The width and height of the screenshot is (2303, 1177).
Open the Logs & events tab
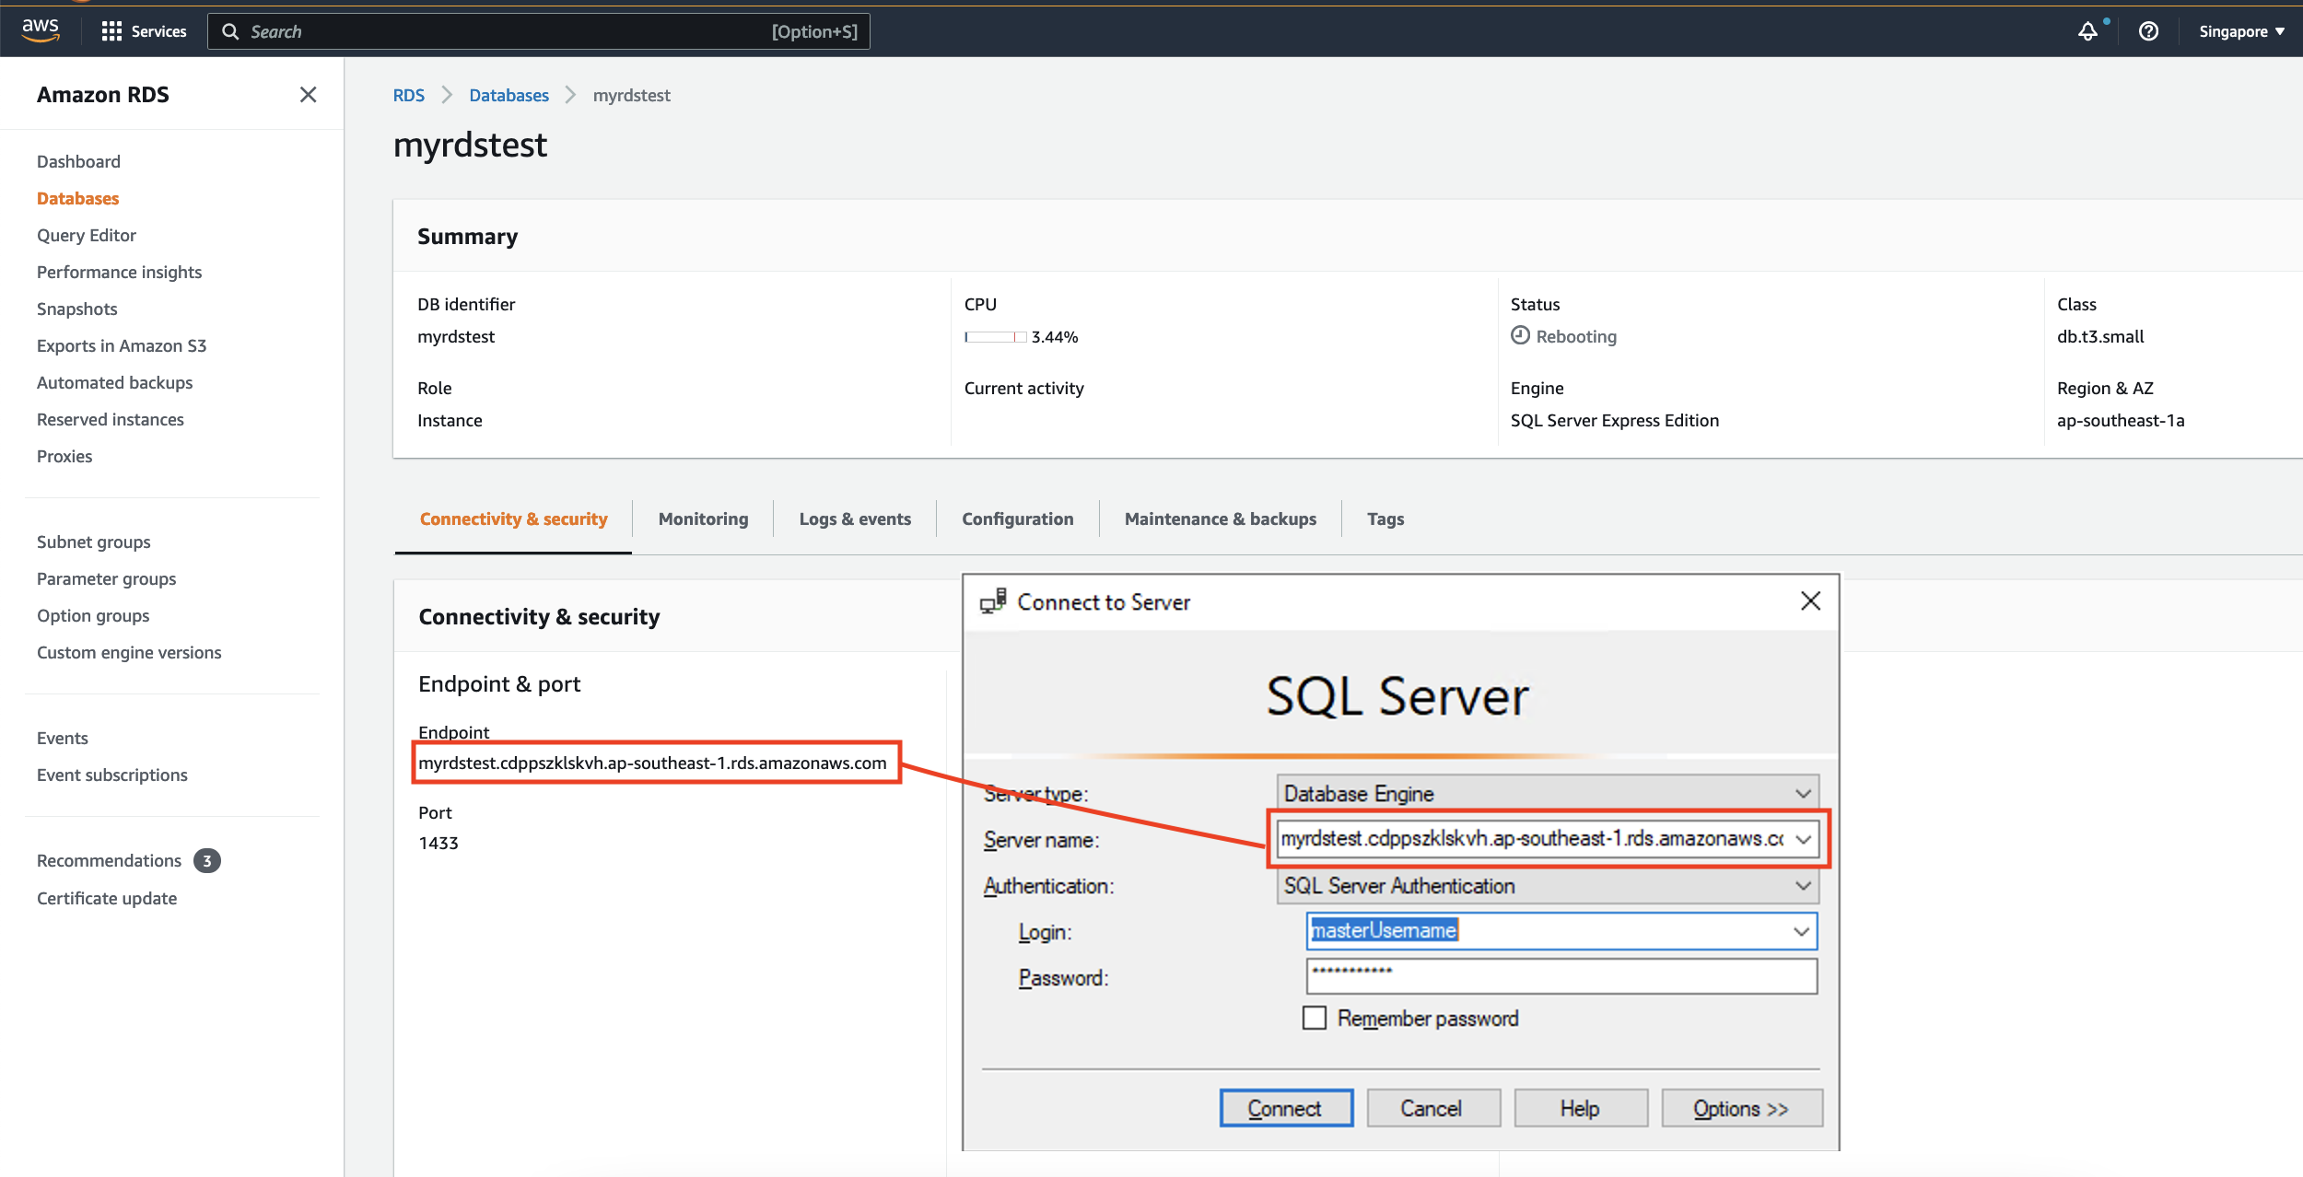pyautogui.click(x=854, y=518)
